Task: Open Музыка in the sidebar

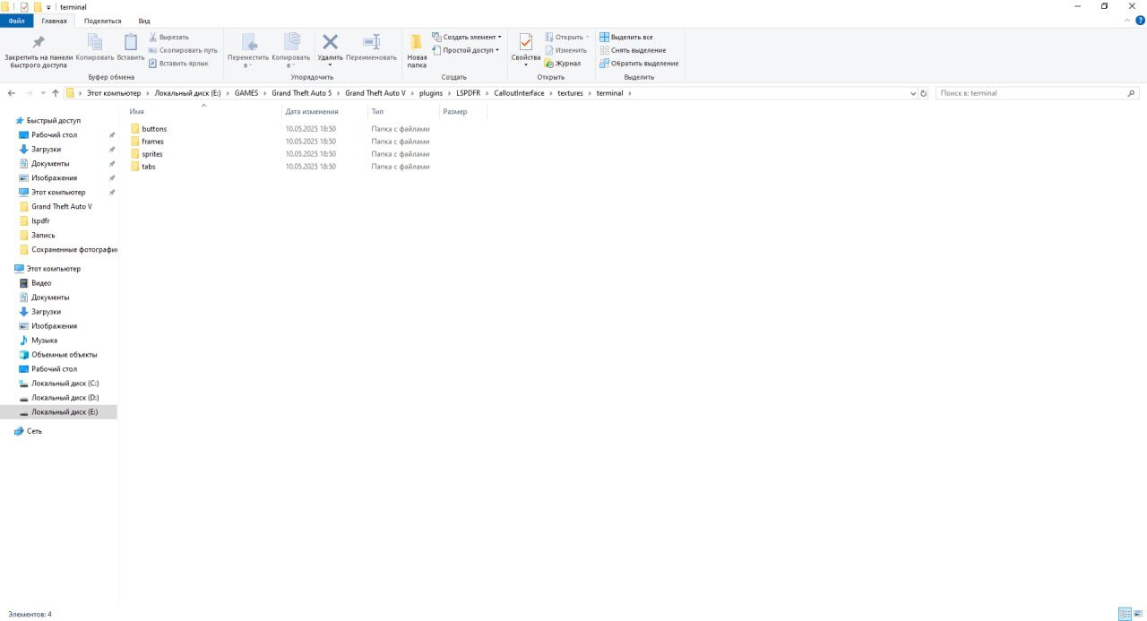Action: point(44,341)
